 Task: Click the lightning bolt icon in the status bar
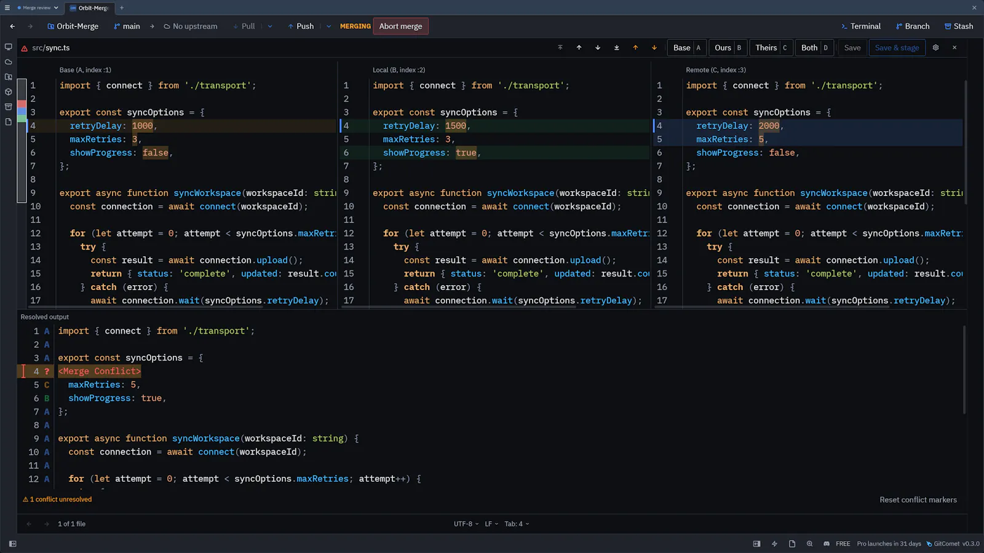click(774, 544)
